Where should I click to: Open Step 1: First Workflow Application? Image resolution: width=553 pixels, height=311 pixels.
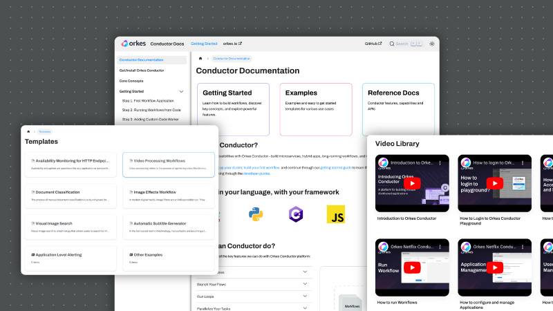click(x=148, y=101)
